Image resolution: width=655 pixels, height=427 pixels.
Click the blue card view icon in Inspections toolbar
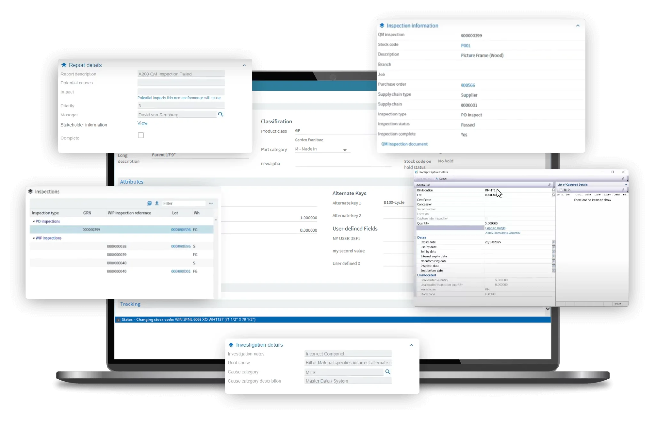[x=149, y=203]
